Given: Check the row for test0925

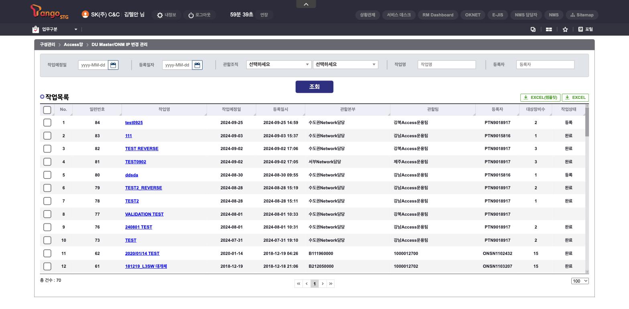Looking at the screenshot, I should [47, 122].
